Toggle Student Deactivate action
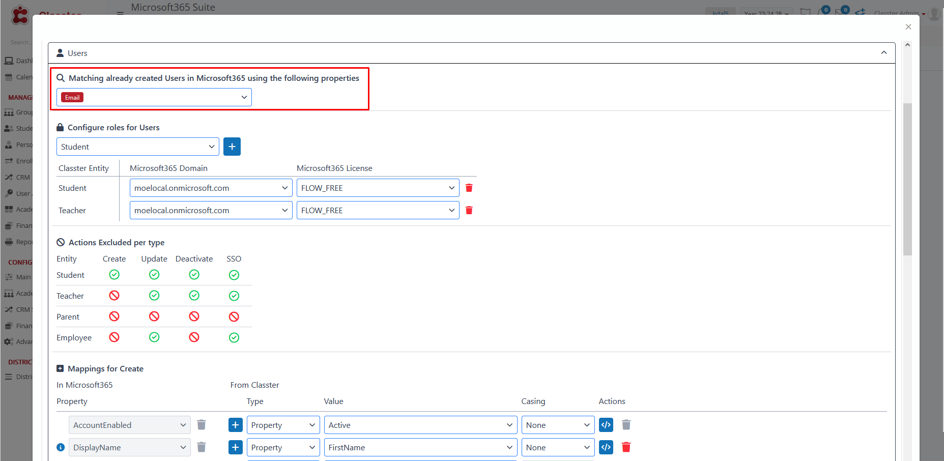This screenshot has height=461, width=944. pyautogui.click(x=194, y=275)
